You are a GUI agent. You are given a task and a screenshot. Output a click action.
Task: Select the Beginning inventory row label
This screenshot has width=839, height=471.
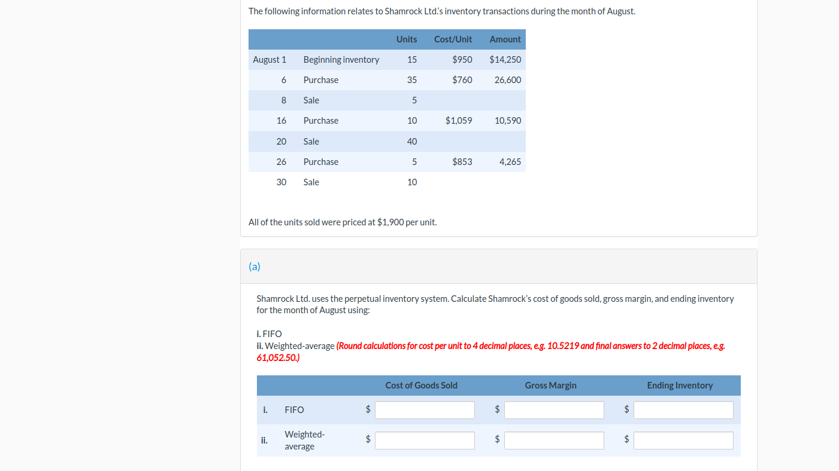coord(341,60)
